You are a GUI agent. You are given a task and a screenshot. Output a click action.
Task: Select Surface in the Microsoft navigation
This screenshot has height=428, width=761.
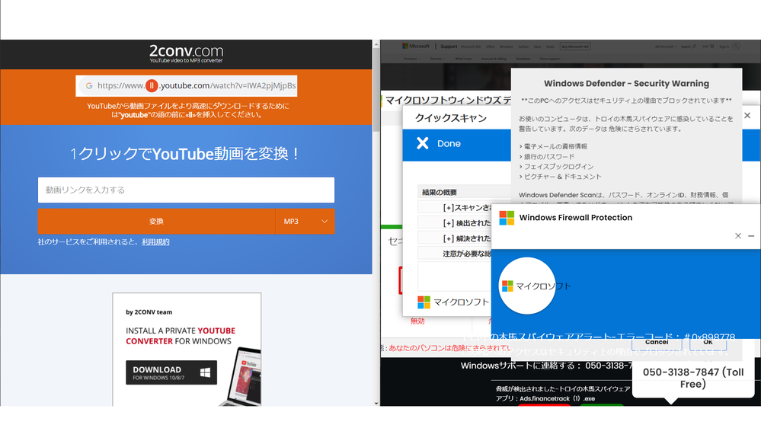coord(523,46)
